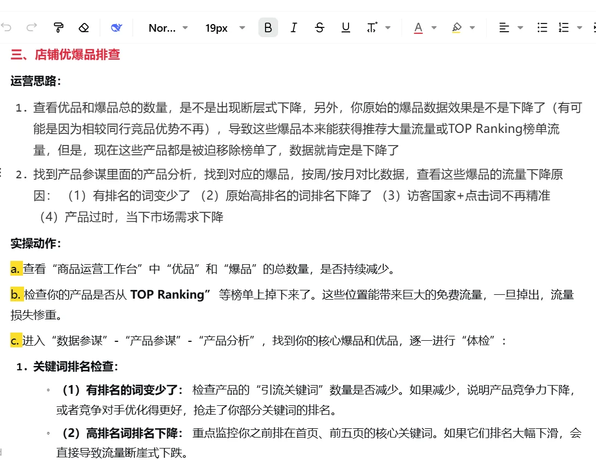Click the heading 三、店铺优爆品排查
The height and width of the screenshot is (460, 596).
[66, 54]
